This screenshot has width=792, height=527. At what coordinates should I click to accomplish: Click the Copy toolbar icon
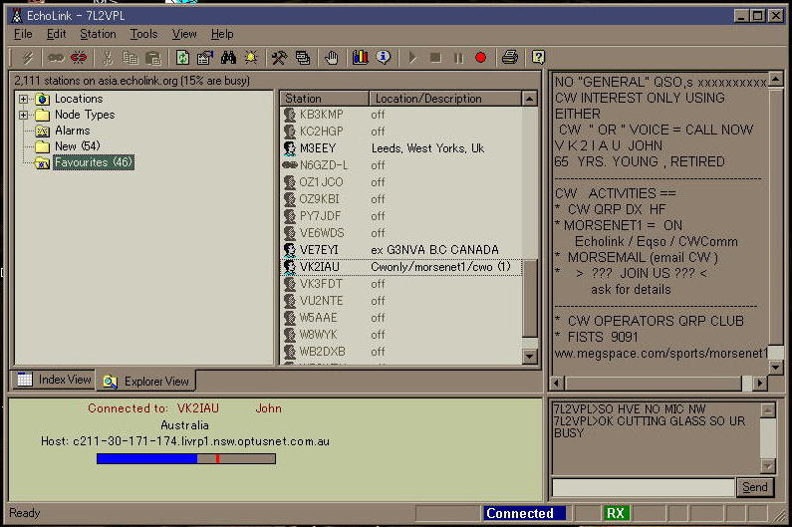pos(131,58)
